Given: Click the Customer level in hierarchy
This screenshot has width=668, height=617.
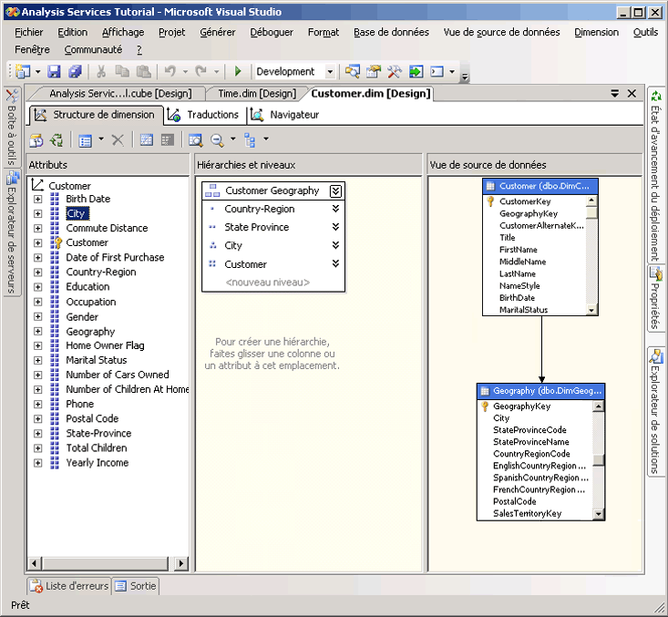Looking at the screenshot, I should pyautogui.click(x=245, y=264).
